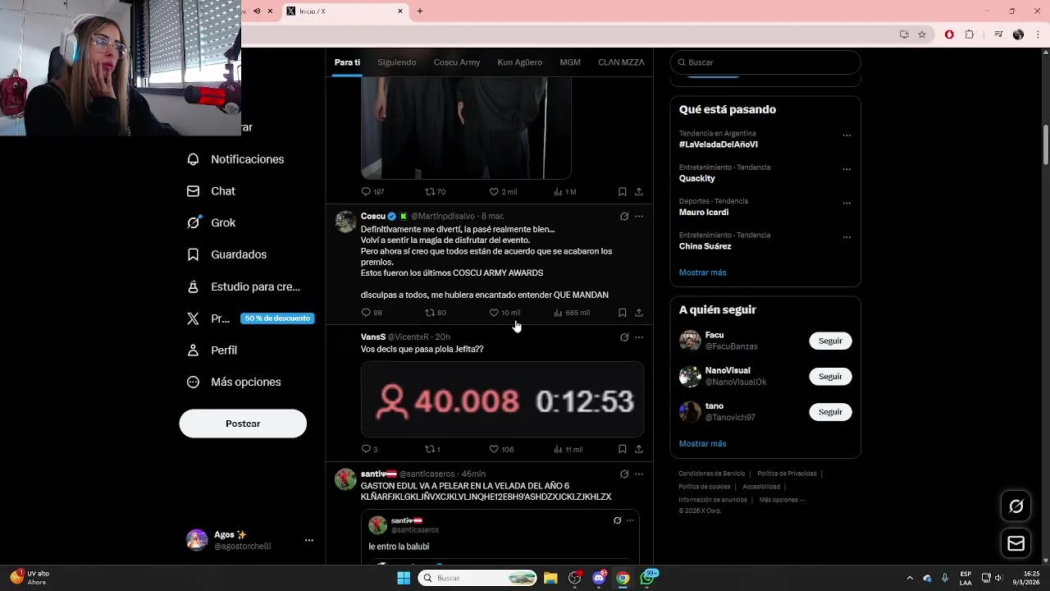
Task: Click the Windows taskbar Buscar box
Action: coord(478,578)
